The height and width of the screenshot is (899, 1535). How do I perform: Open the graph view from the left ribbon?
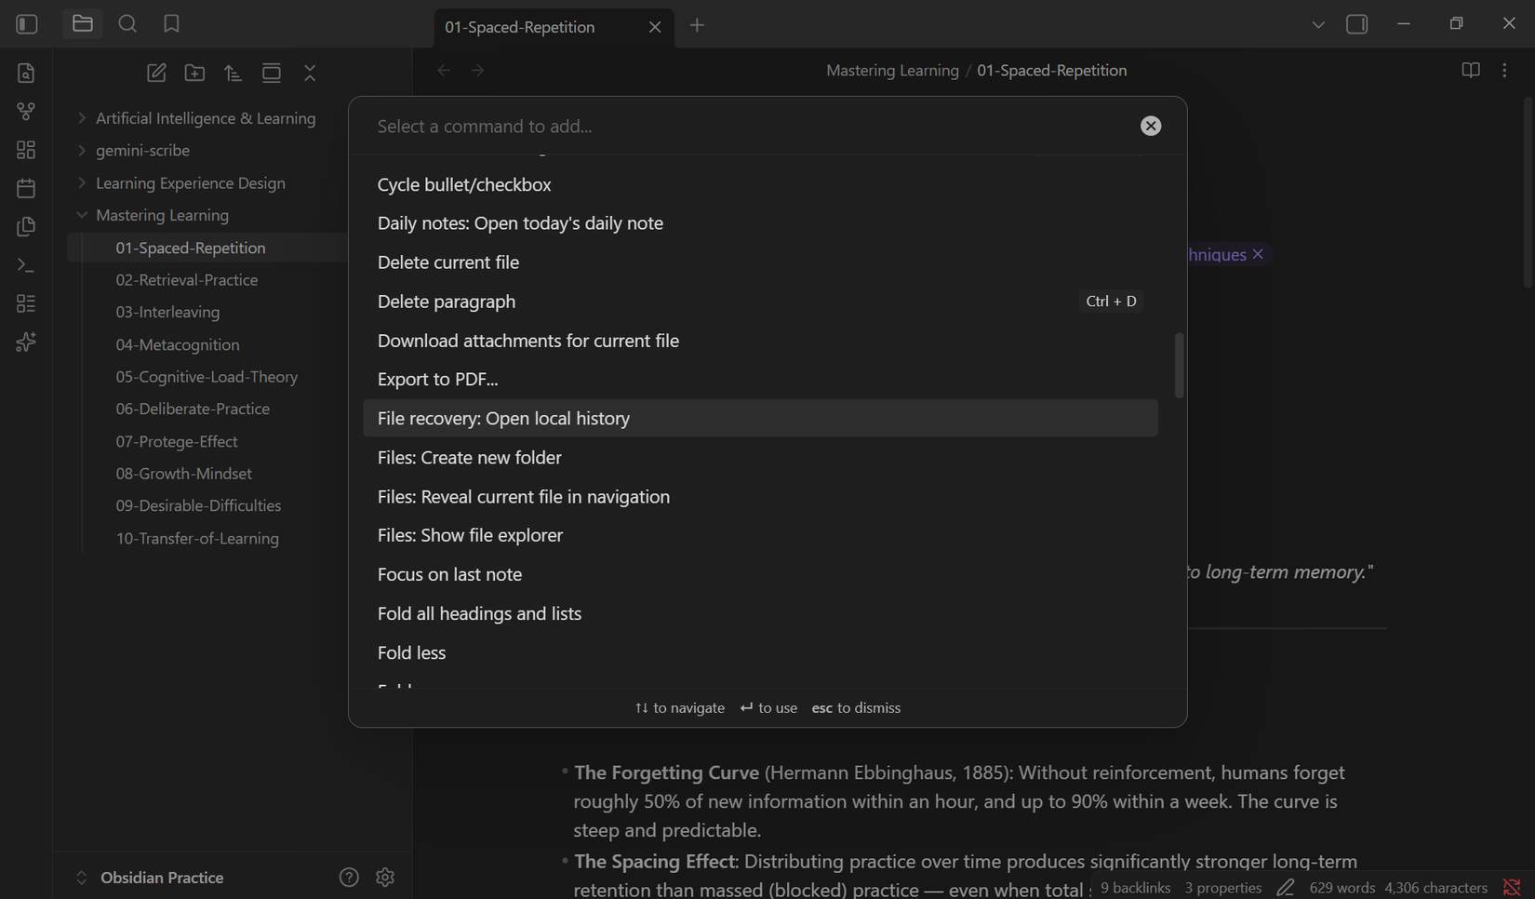click(x=25, y=111)
